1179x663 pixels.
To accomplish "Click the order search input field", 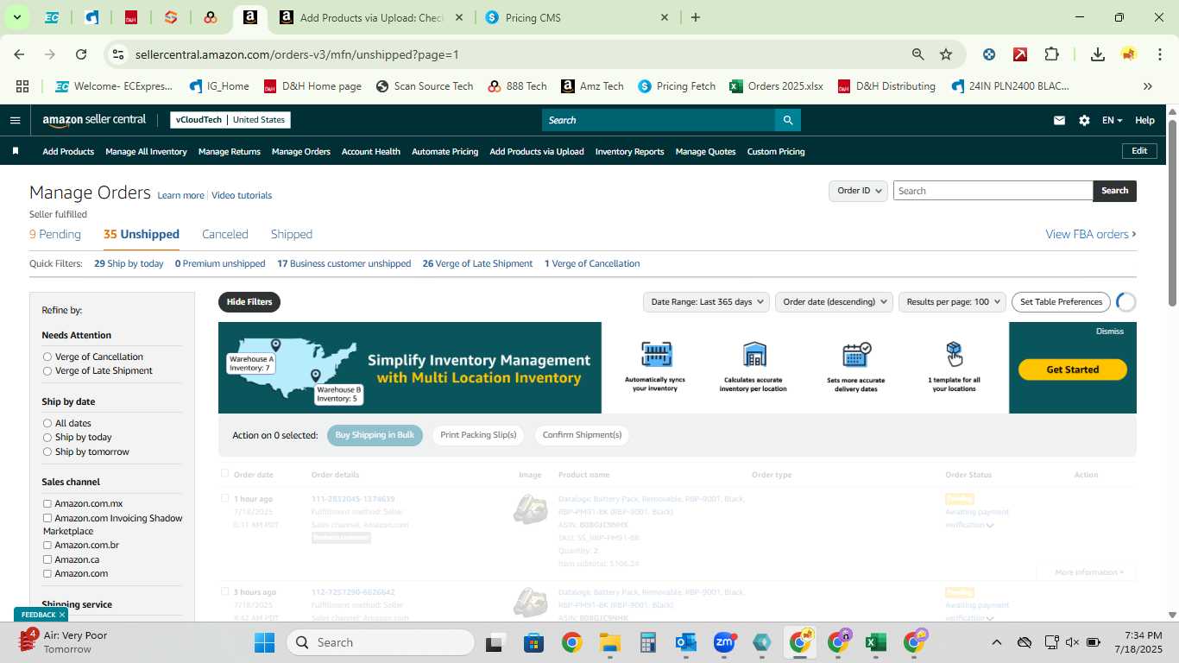I will 993,191.
